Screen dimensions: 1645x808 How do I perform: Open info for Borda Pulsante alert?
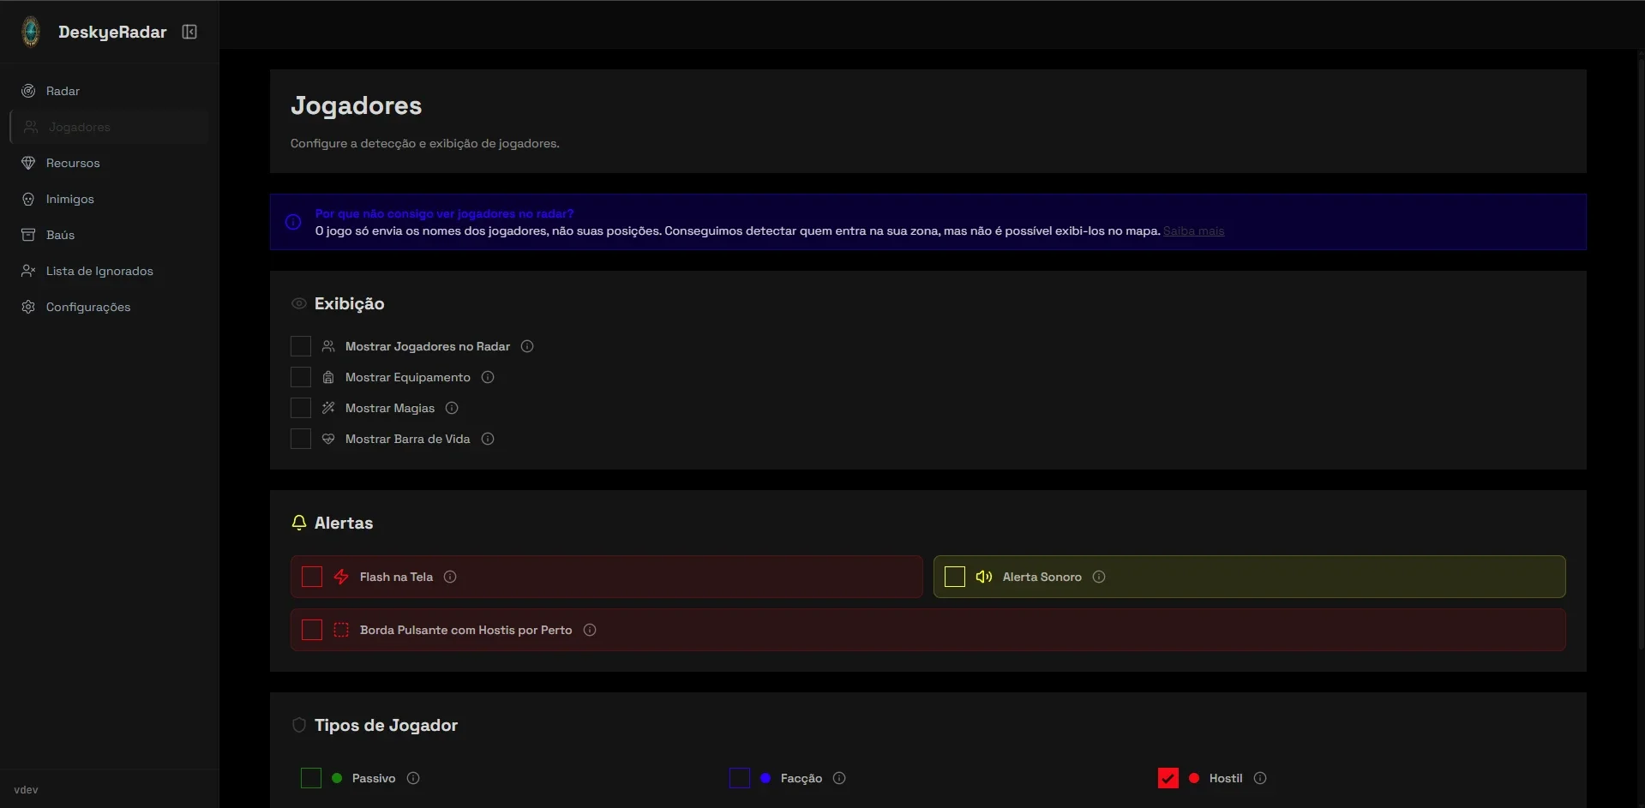pos(590,630)
